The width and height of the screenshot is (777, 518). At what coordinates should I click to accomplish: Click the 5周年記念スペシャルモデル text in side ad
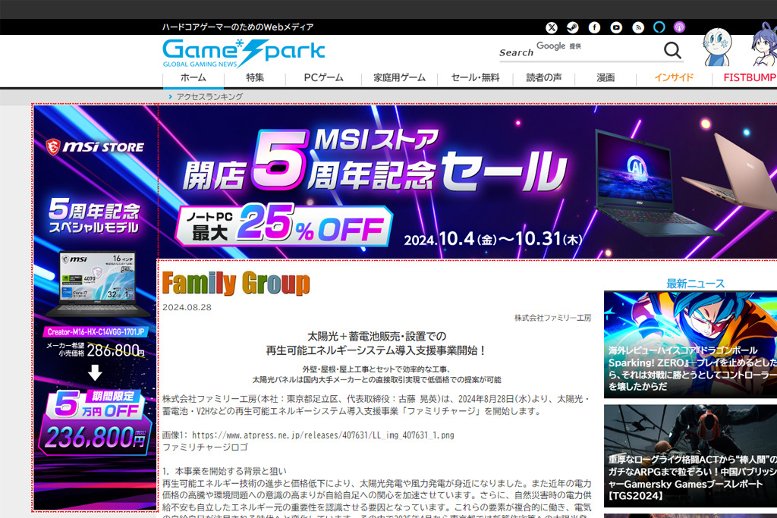(94, 216)
